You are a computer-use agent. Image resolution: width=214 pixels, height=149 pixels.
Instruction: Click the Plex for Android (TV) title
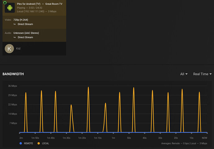pyautogui.click(x=29, y=4)
